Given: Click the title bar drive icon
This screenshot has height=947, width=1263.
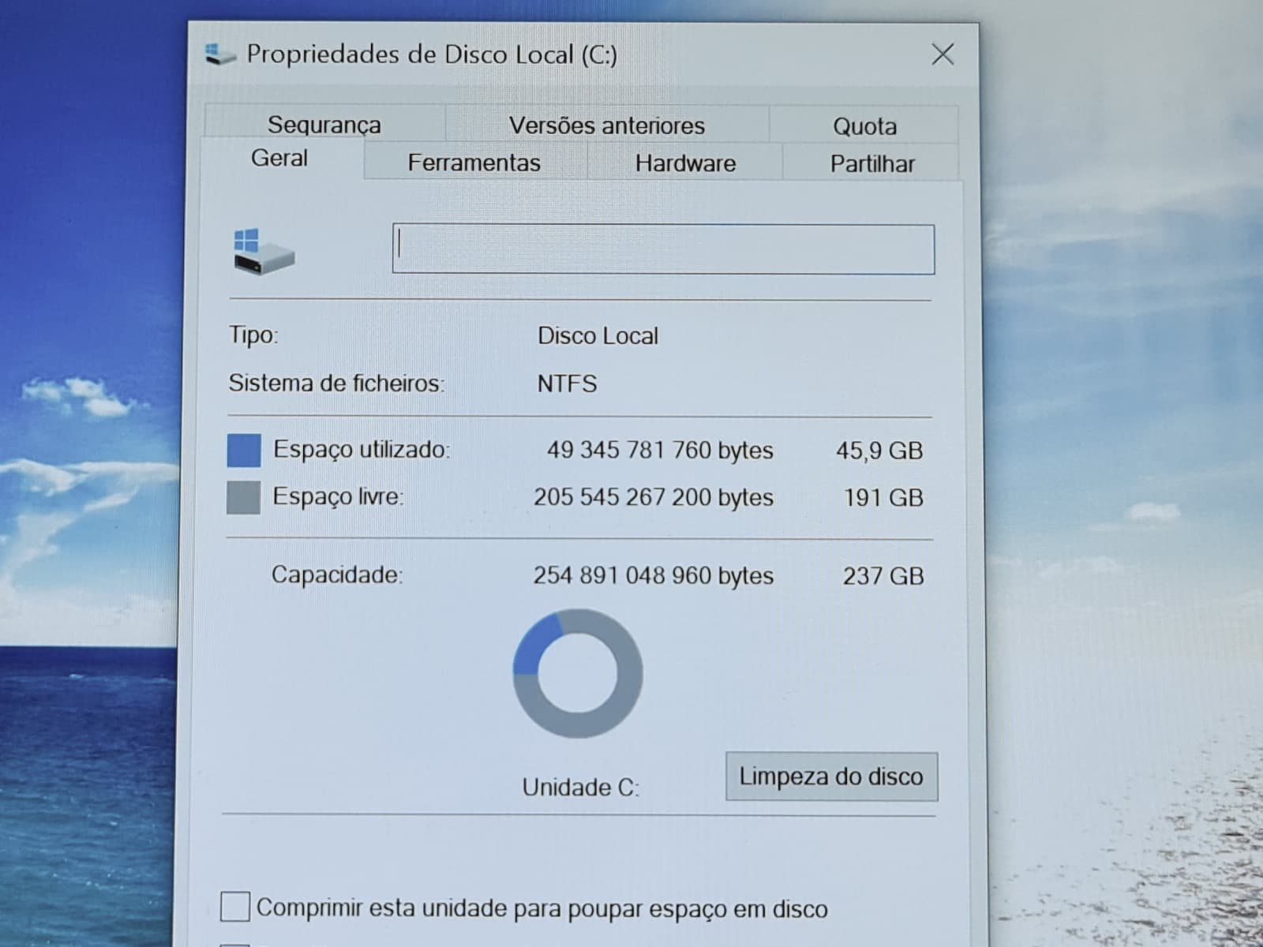Looking at the screenshot, I should click(219, 54).
